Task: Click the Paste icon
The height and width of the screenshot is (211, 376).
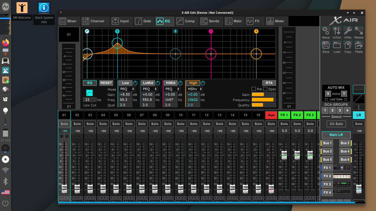Action: click(x=359, y=45)
